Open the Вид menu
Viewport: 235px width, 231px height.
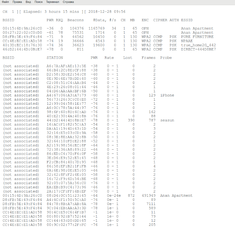(x=28, y=2)
